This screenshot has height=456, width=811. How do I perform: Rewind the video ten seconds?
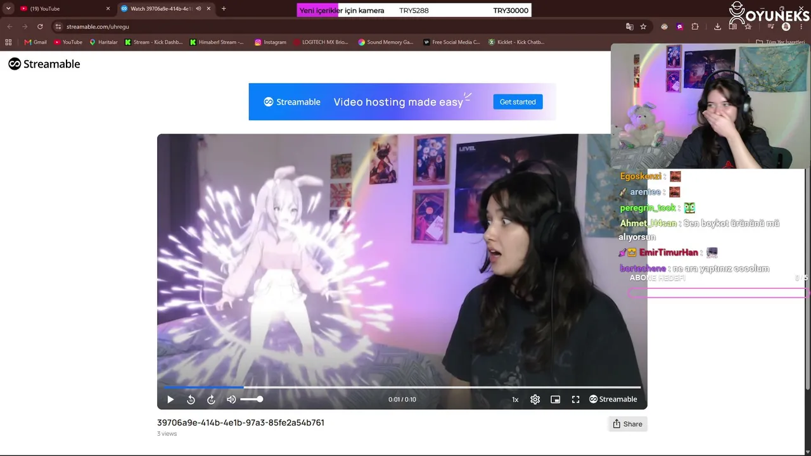191,400
